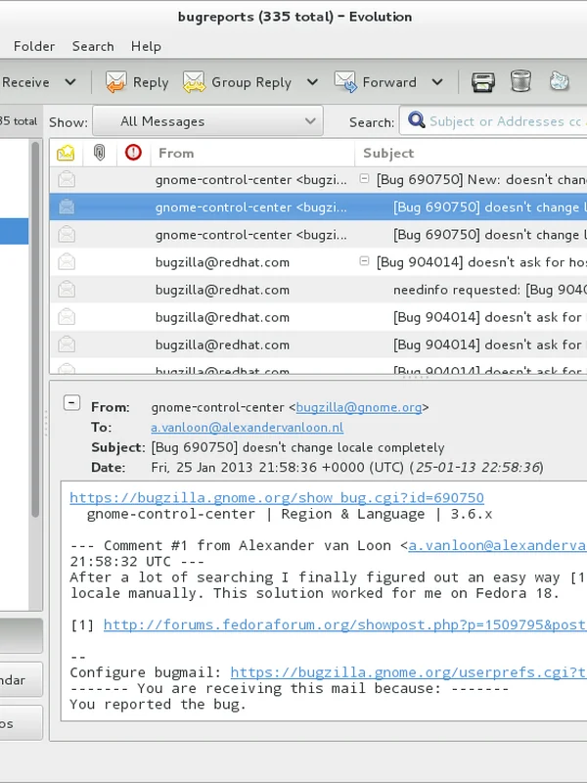This screenshot has width=587, height=783.
Task: Collapse the Bug 904014 thread
Action: click(364, 260)
